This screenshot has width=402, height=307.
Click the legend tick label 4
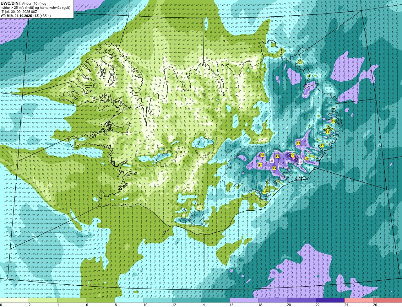click(x=58, y=305)
